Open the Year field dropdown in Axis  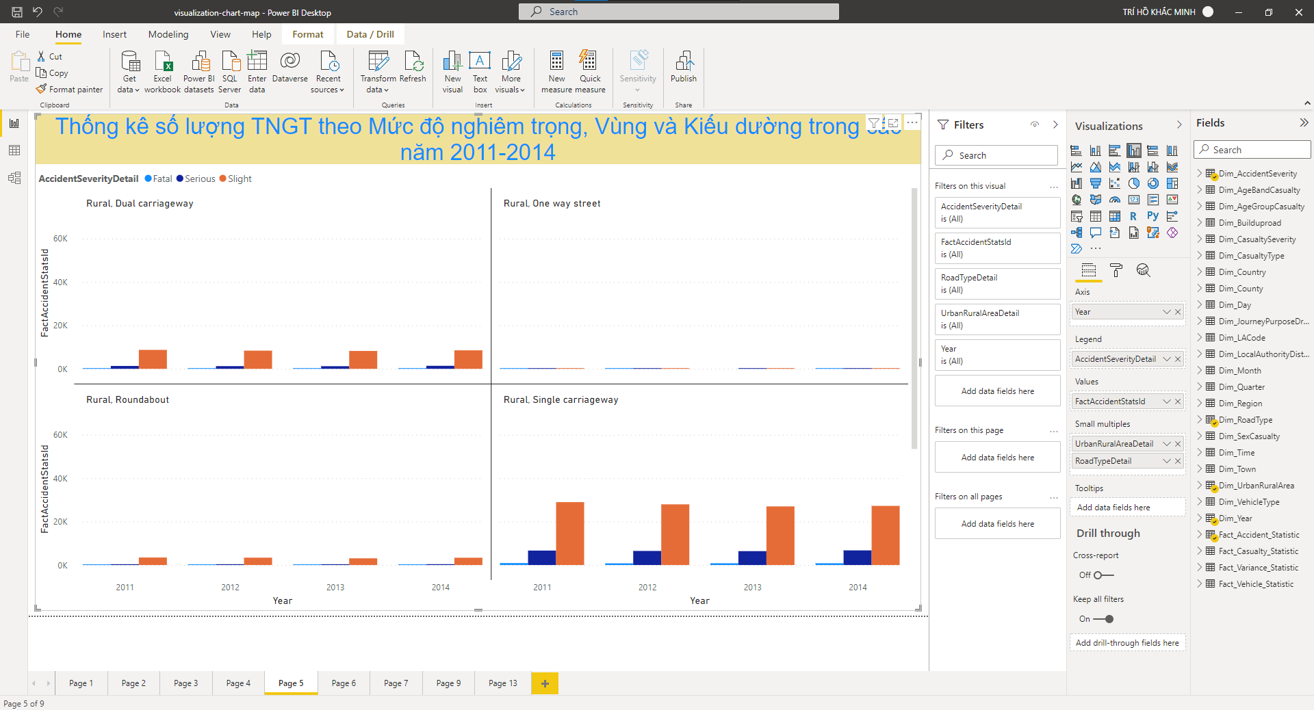point(1166,312)
